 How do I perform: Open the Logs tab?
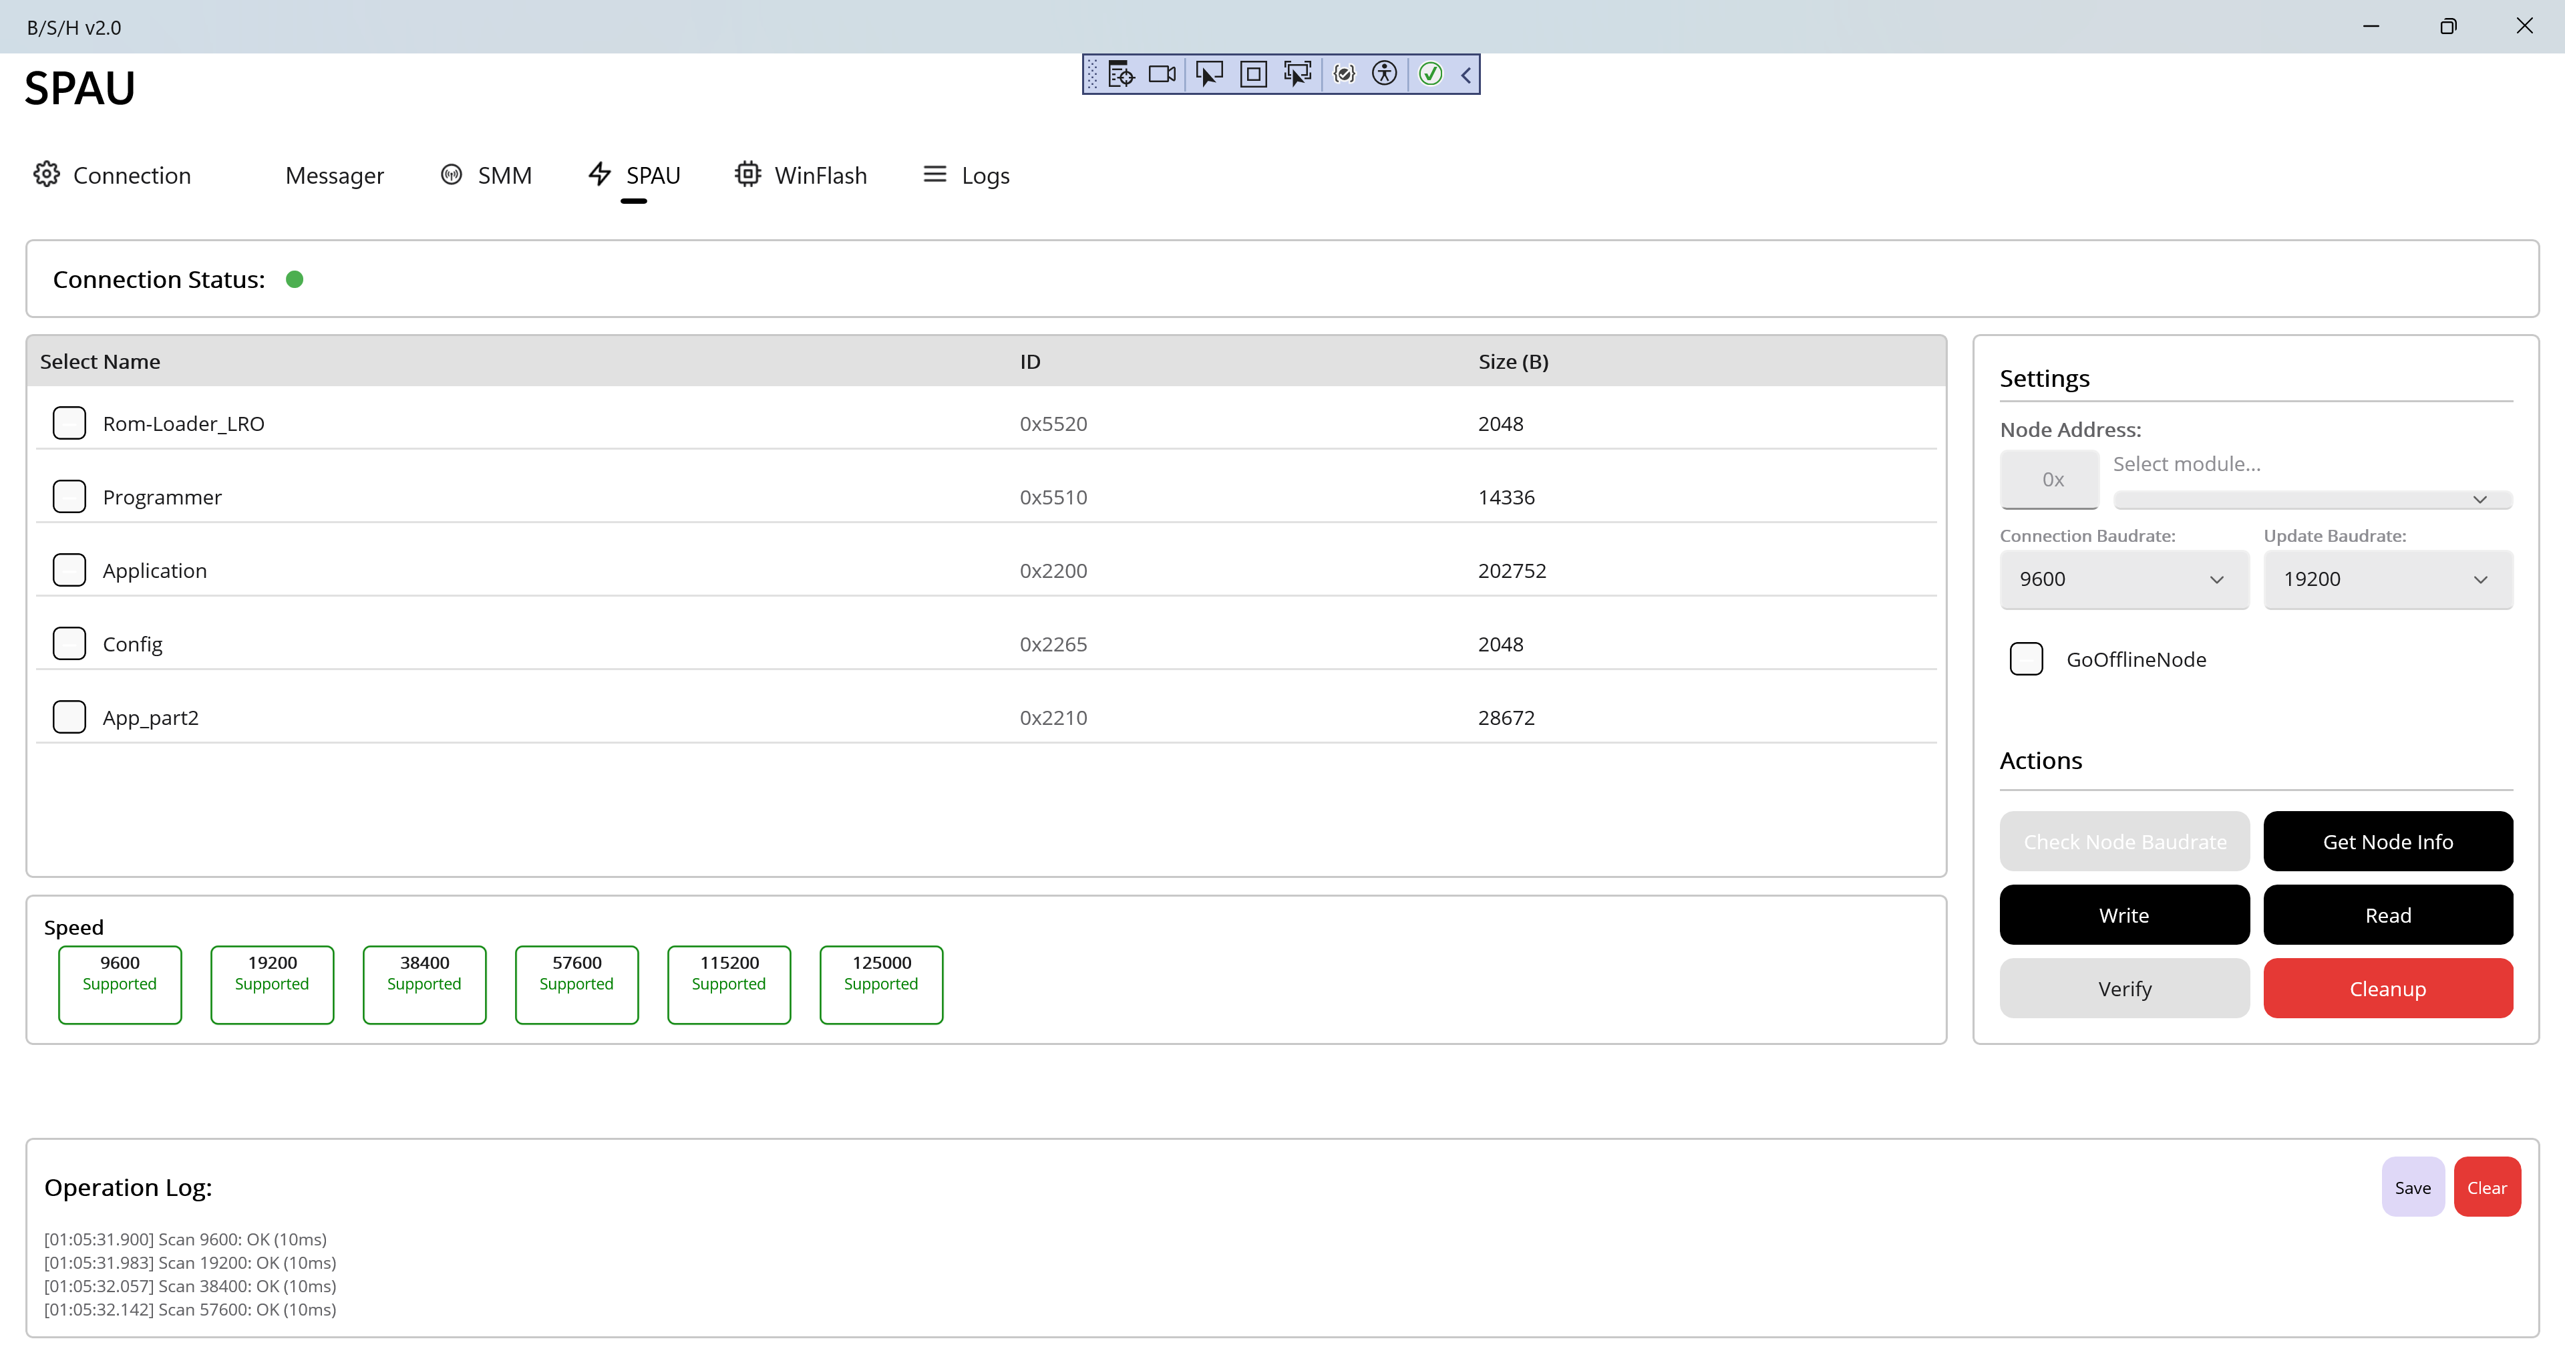point(967,175)
